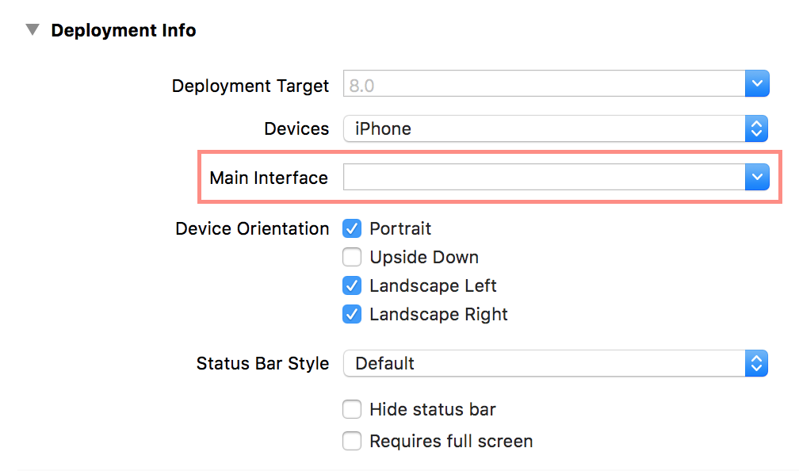Disable Landscape Right orientation
This screenshot has height=471, width=799.
(x=352, y=314)
